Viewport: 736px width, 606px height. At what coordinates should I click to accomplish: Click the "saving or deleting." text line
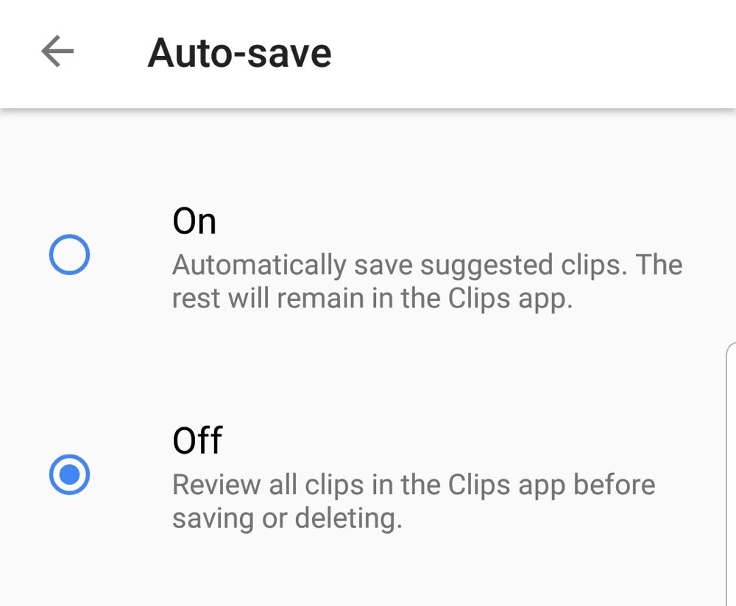point(287,518)
